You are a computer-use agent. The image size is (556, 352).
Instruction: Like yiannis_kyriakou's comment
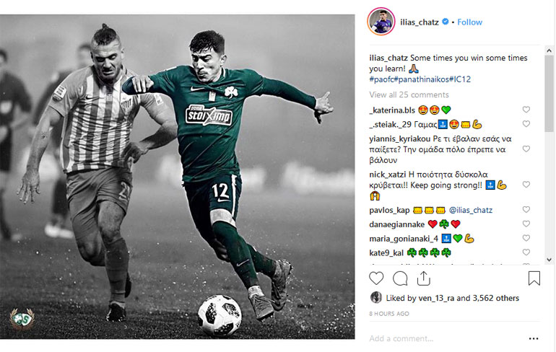click(x=526, y=149)
